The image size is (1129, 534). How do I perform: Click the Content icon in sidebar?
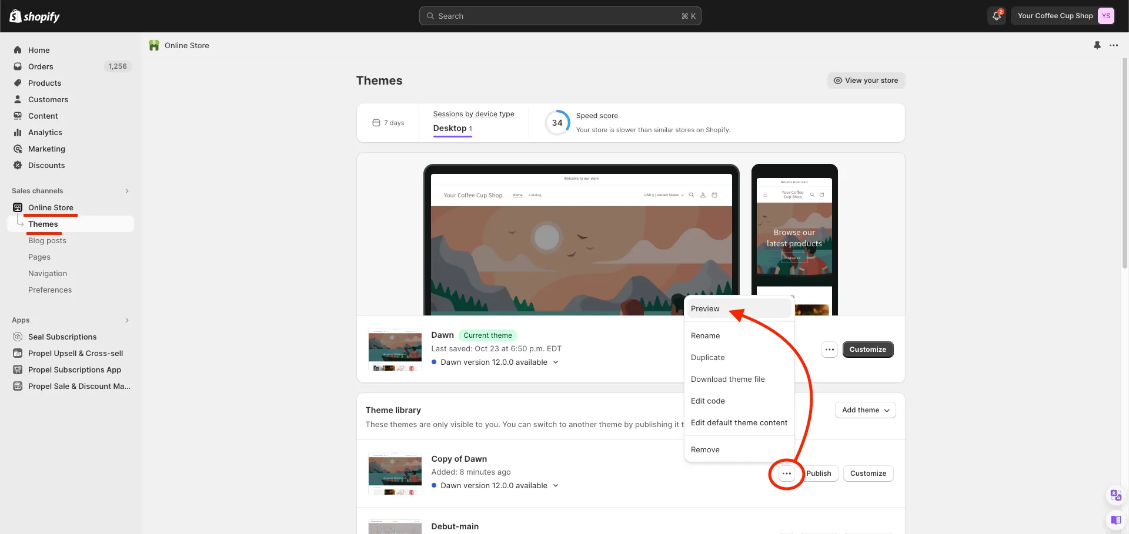pyautogui.click(x=18, y=116)
